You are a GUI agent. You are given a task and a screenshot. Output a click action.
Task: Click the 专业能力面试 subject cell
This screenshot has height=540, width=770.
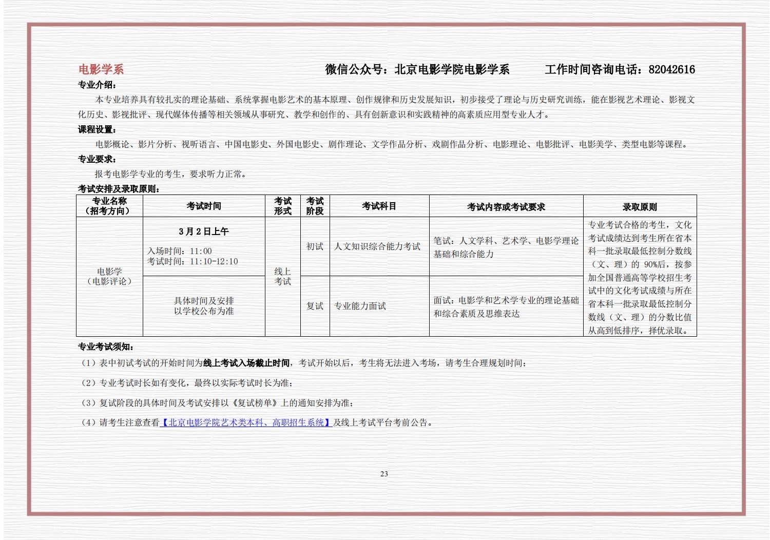click(x=360, y=306)
